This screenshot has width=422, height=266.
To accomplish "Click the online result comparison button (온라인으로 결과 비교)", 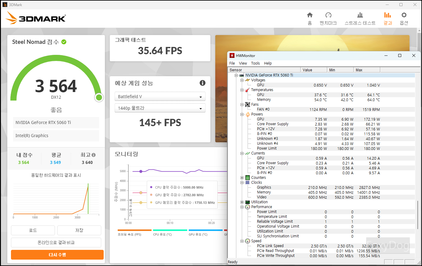I will point(56,243).
